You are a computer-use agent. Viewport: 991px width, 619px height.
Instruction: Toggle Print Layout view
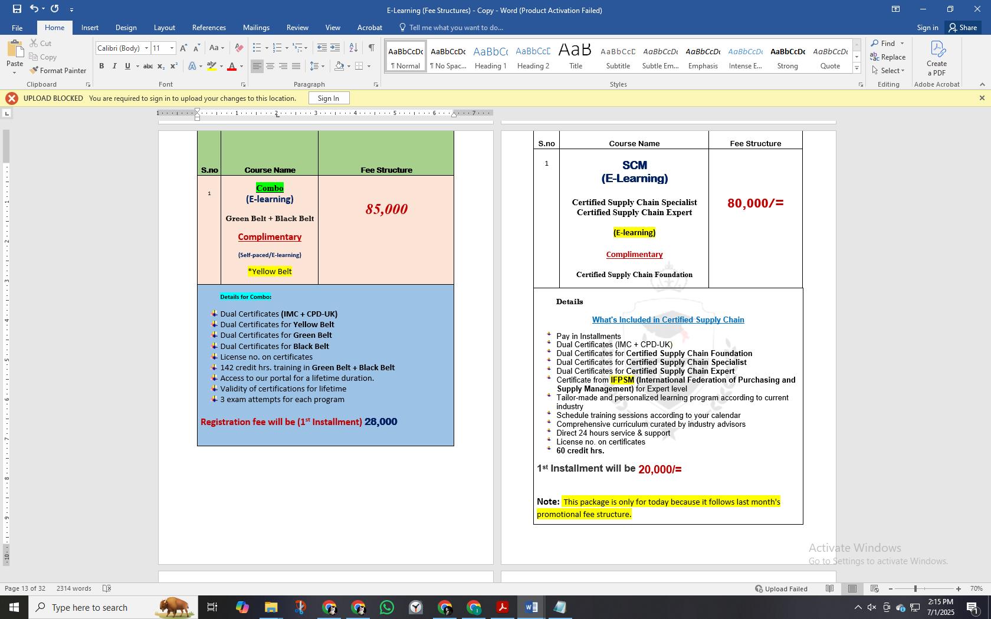click(x=852, y=588)
